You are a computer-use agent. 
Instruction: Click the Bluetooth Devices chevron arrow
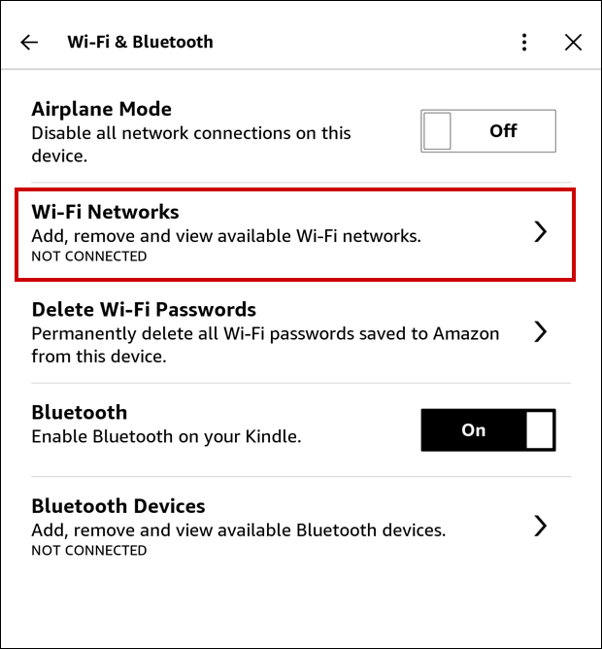(x=541, y=527)
